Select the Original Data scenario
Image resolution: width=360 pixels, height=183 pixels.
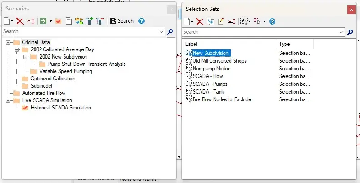pos(35,42)
